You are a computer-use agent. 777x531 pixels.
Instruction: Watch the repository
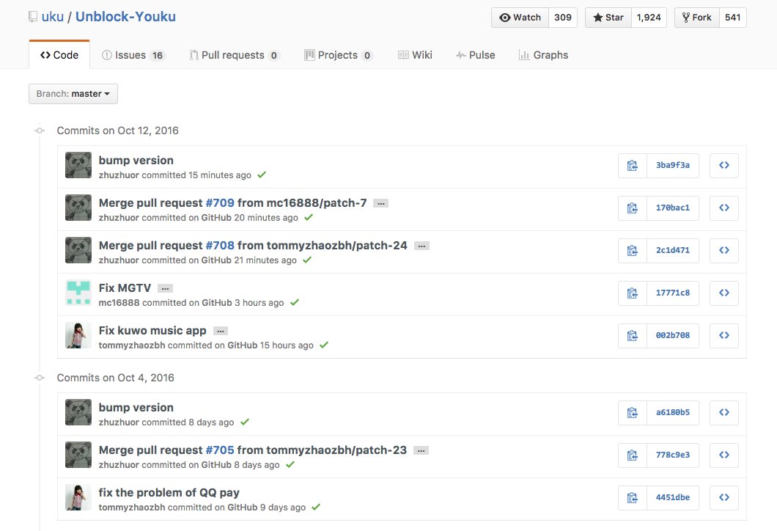(x=520, y=18)
